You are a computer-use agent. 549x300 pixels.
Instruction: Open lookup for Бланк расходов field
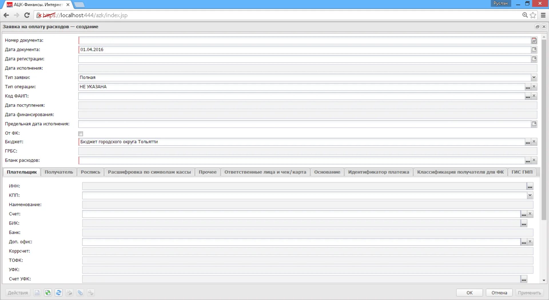(x=528, y=161)
